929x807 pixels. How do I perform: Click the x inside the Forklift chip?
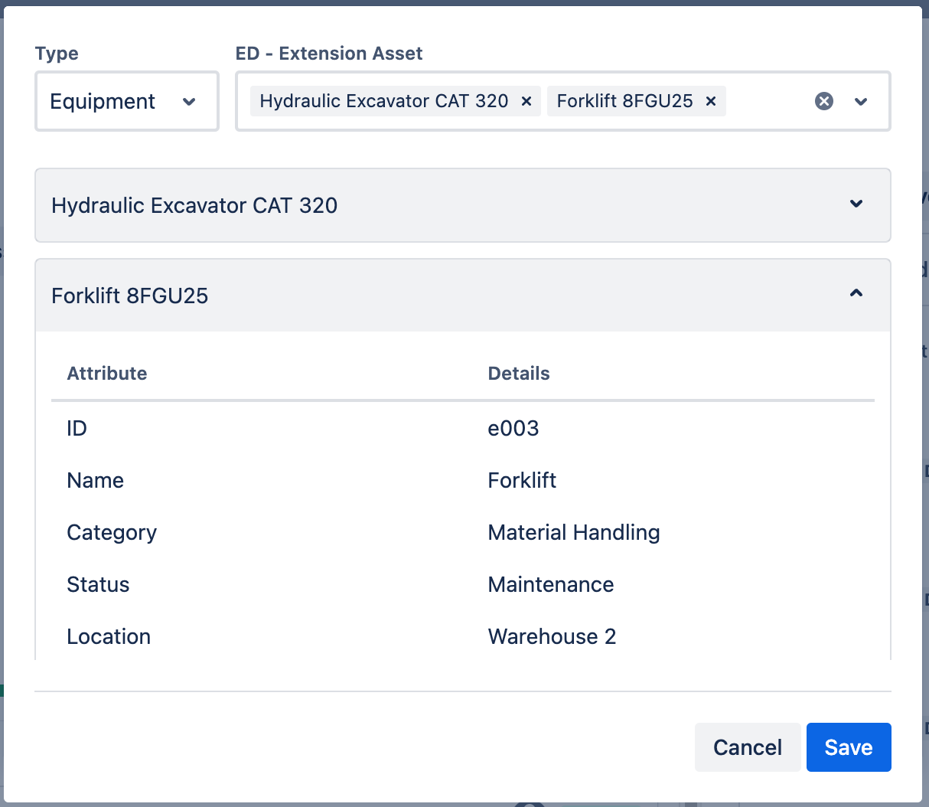pos(710,100)
